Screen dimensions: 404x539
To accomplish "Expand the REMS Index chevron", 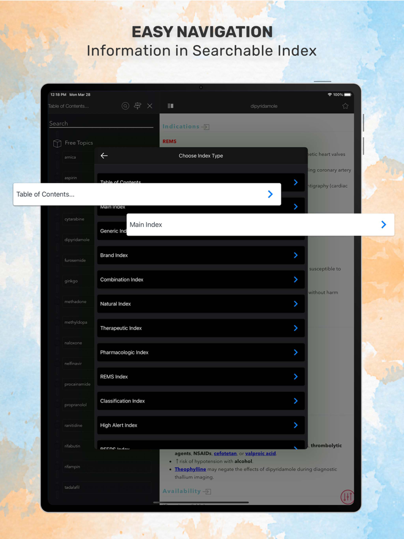I will pyautogui.click(x=295, y=377).
